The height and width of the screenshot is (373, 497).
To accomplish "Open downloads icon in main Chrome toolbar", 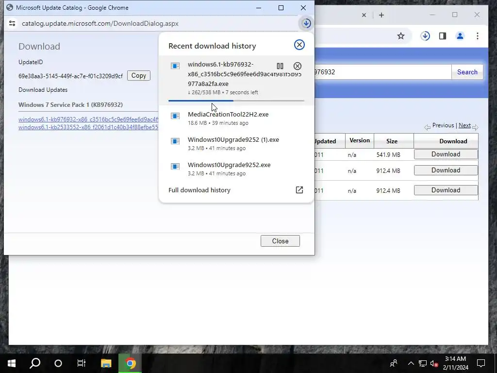I will (425, 36).
